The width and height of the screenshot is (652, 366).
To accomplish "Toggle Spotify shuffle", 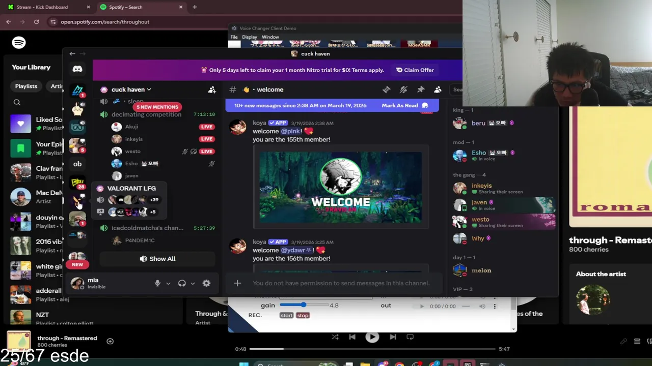I will coord(335,337).
